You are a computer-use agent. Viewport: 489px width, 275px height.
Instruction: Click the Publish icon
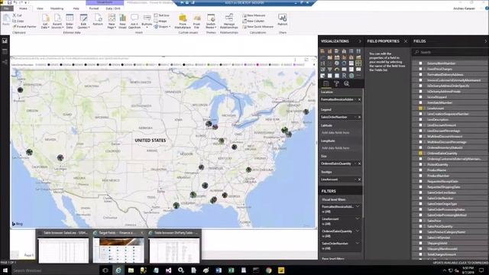[x=283, y=20]
